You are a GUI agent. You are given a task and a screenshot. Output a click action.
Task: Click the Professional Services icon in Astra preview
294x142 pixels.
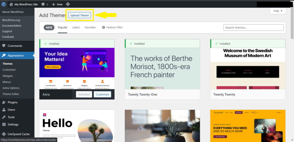102,81
